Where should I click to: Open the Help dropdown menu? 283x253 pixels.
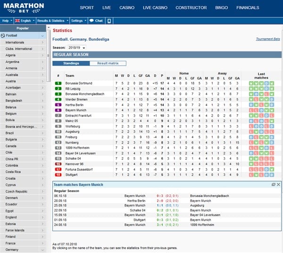7,21
